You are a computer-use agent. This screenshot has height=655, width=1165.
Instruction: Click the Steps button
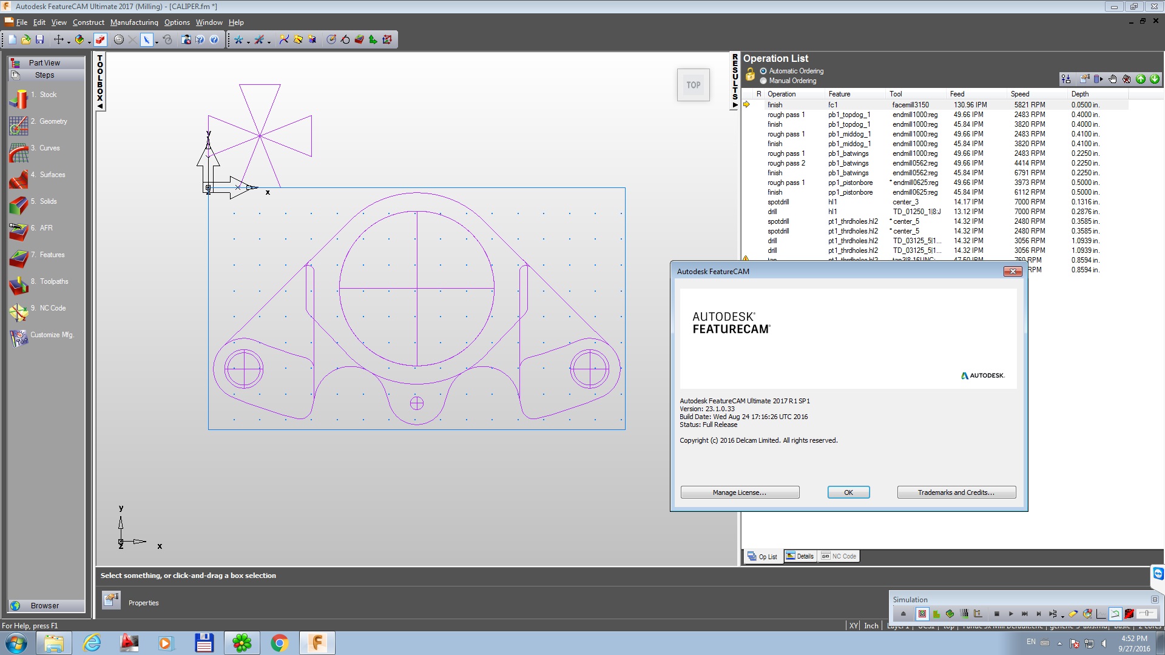point(46,75)
